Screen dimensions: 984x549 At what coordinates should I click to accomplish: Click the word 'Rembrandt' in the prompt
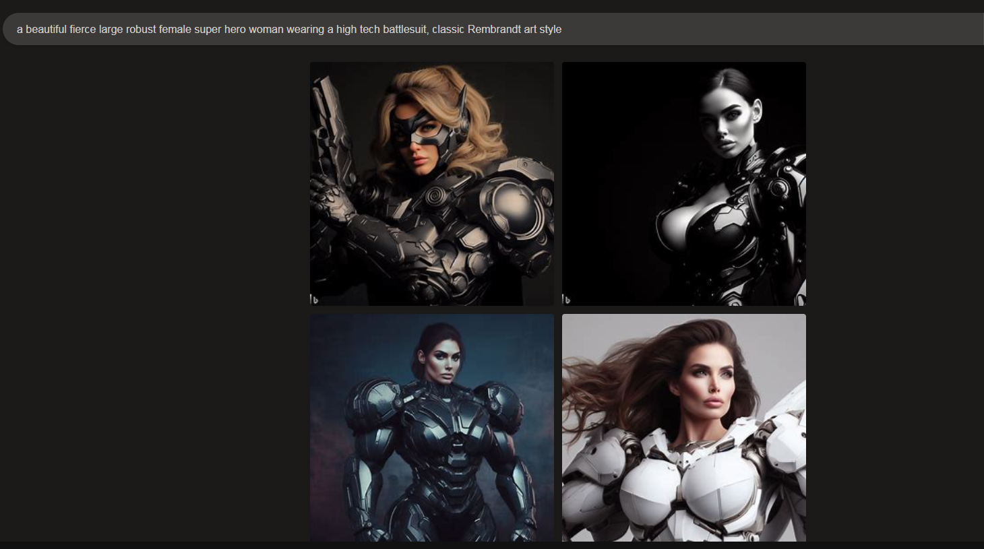[494, 30]
